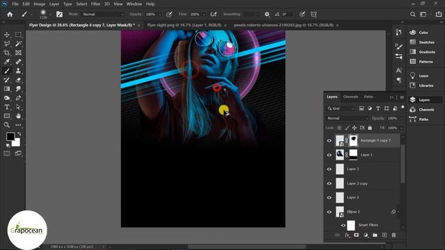Select the Healing Brush tool
The image size is (445, 250).
18,62
